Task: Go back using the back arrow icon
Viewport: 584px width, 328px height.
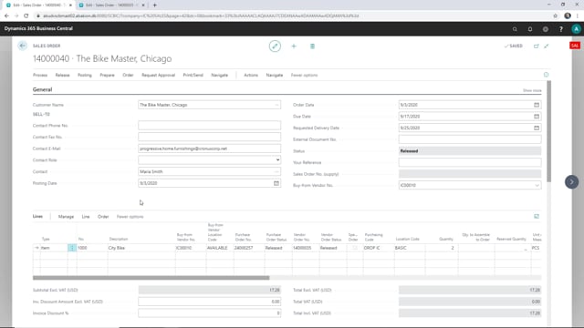Action: pyautogui.click(x=22, y=46)
